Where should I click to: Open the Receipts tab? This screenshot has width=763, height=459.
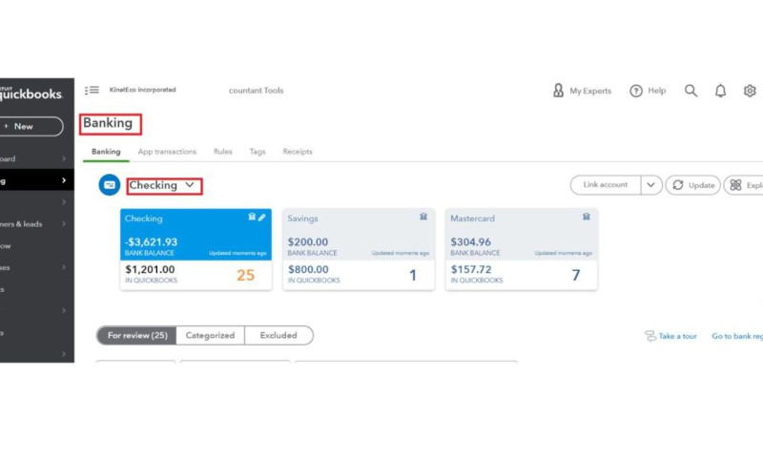pyautogui.click(x=298, y=152)
